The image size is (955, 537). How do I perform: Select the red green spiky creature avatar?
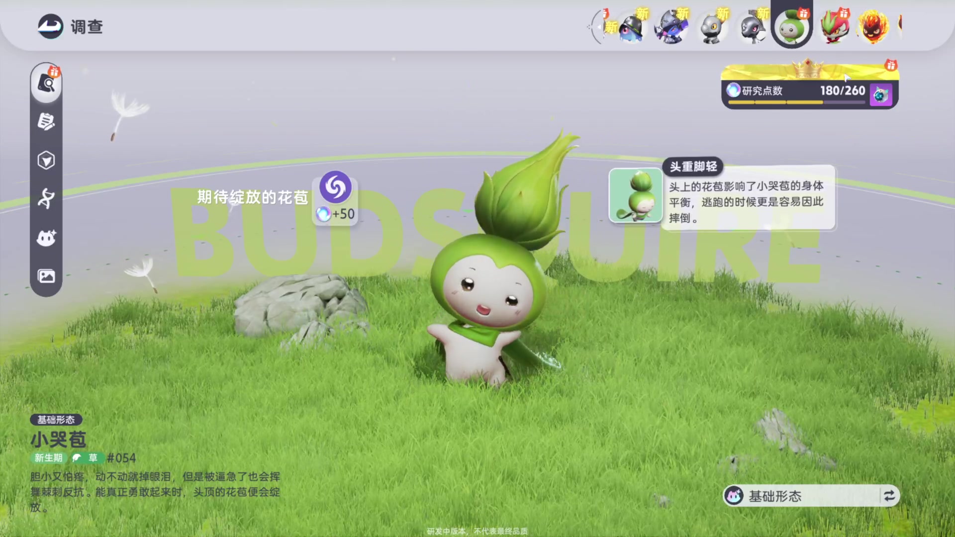coord(834,27)
